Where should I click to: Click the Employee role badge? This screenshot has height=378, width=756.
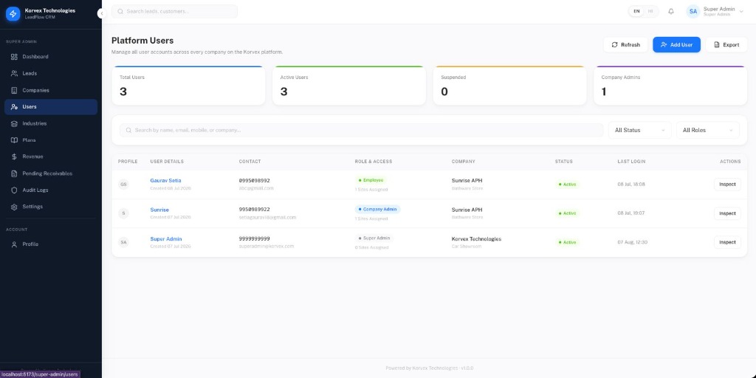tap(371, 180)
